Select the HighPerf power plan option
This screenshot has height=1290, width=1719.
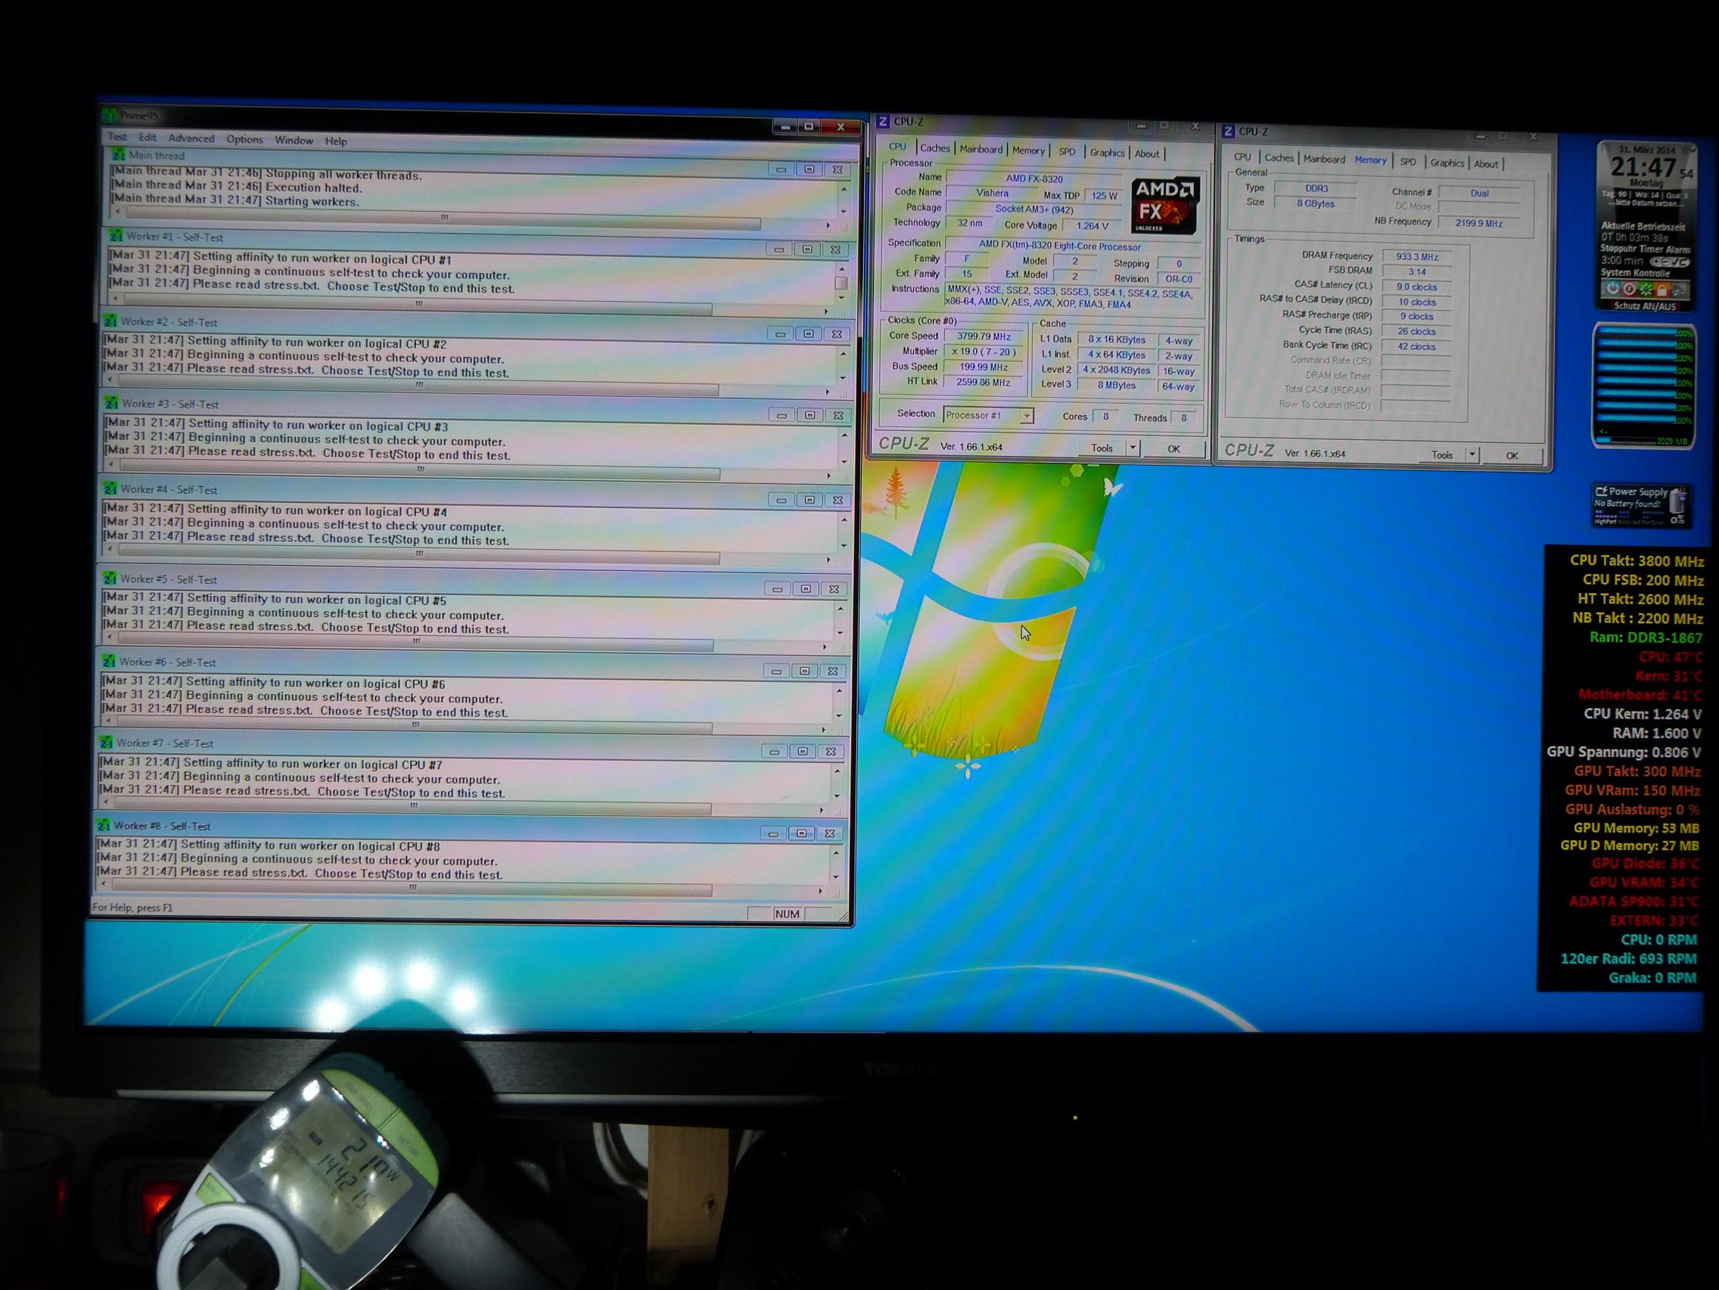(1606, 522)
